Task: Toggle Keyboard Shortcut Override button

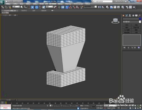Action: [63, 7]
